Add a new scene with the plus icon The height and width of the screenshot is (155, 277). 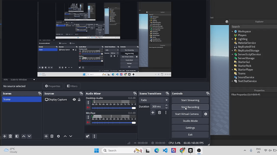(x=4, y=136)
